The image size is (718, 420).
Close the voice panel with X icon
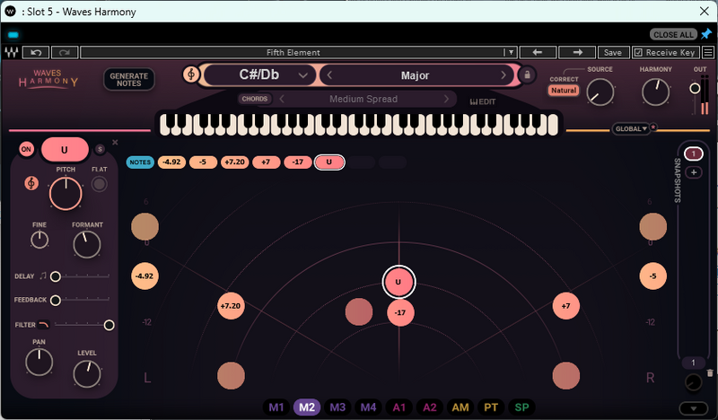[x=115, y=143]
